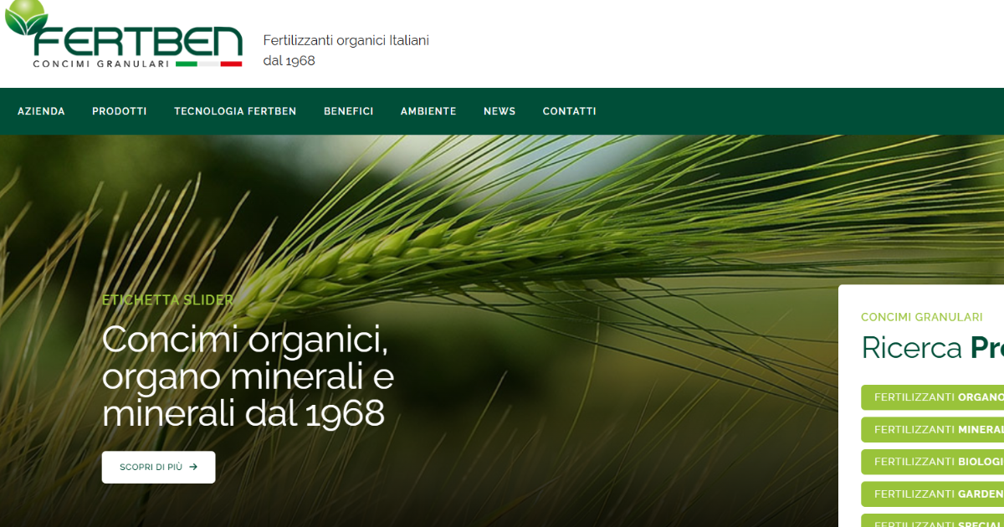This screenshot has height=527, width=1004.
Task: Click the slider heading Concimi organici
Action: click(x=248, y=376)
